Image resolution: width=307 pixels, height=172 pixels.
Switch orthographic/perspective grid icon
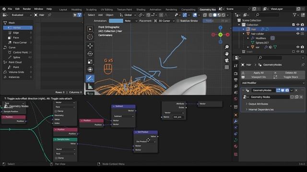[227, 67]
